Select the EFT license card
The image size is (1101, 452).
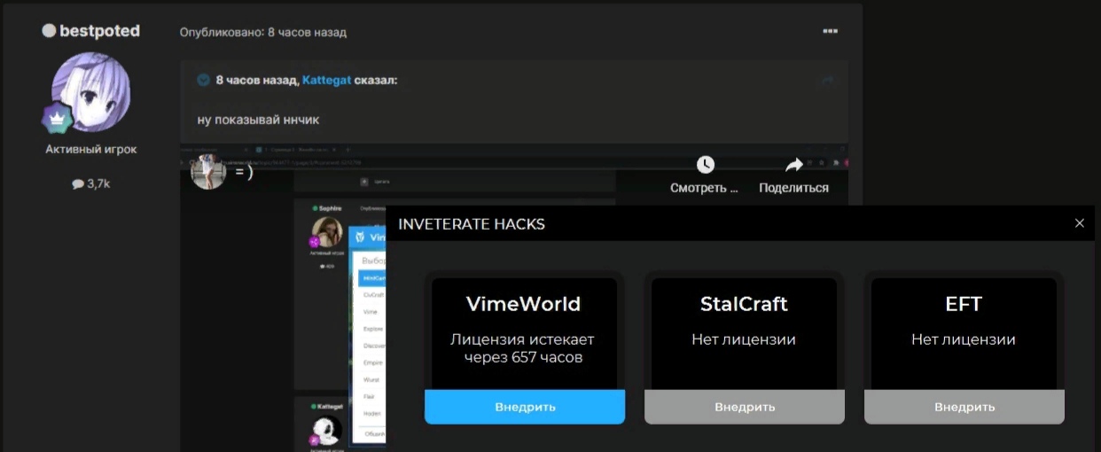(x=964, y=332)
